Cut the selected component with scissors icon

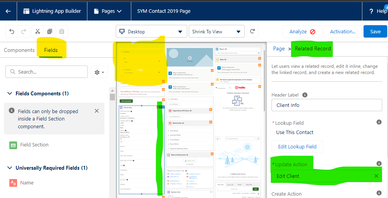[38, 31]
